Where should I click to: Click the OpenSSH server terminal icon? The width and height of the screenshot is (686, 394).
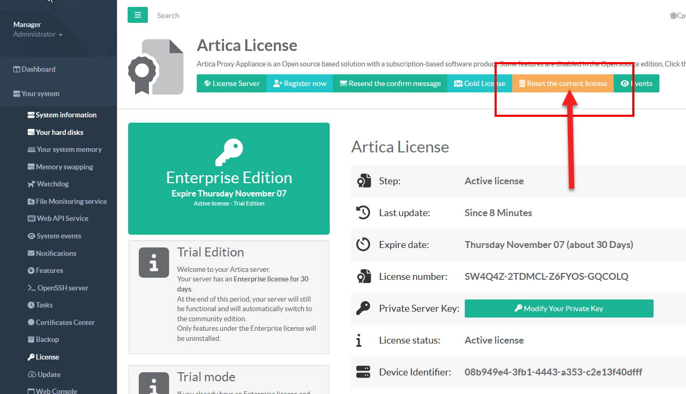(x=31, y=288)
